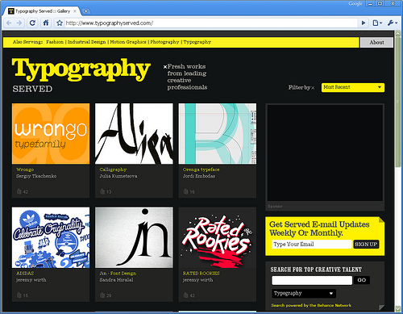Select the Typography Served Gallery tab

(x=42, y=11)
